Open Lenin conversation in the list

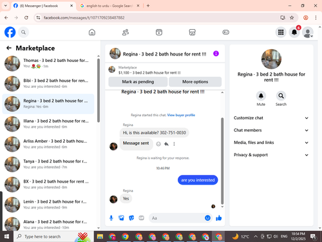point(48,205)
